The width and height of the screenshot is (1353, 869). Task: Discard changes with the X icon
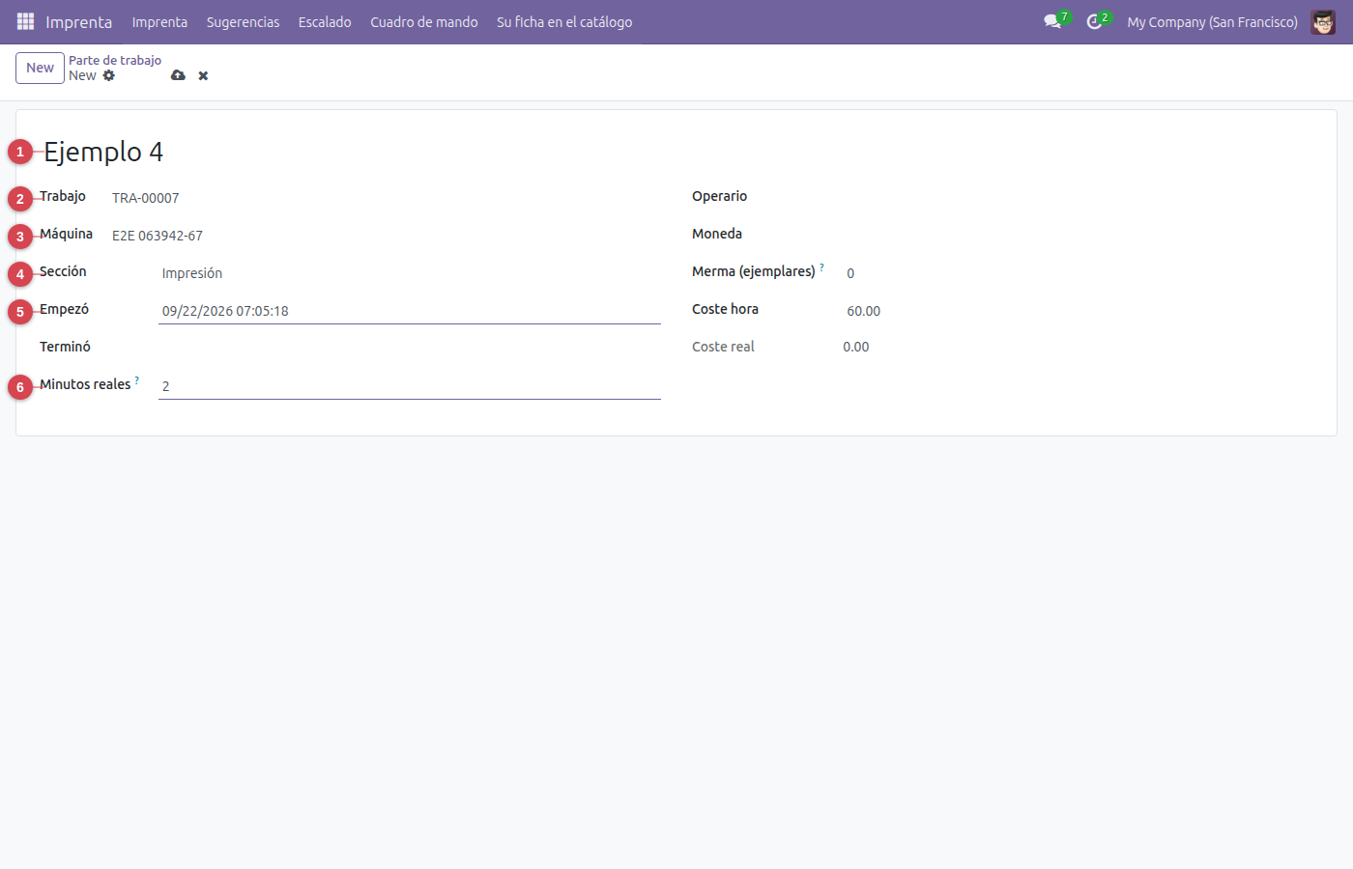(203, 75)
